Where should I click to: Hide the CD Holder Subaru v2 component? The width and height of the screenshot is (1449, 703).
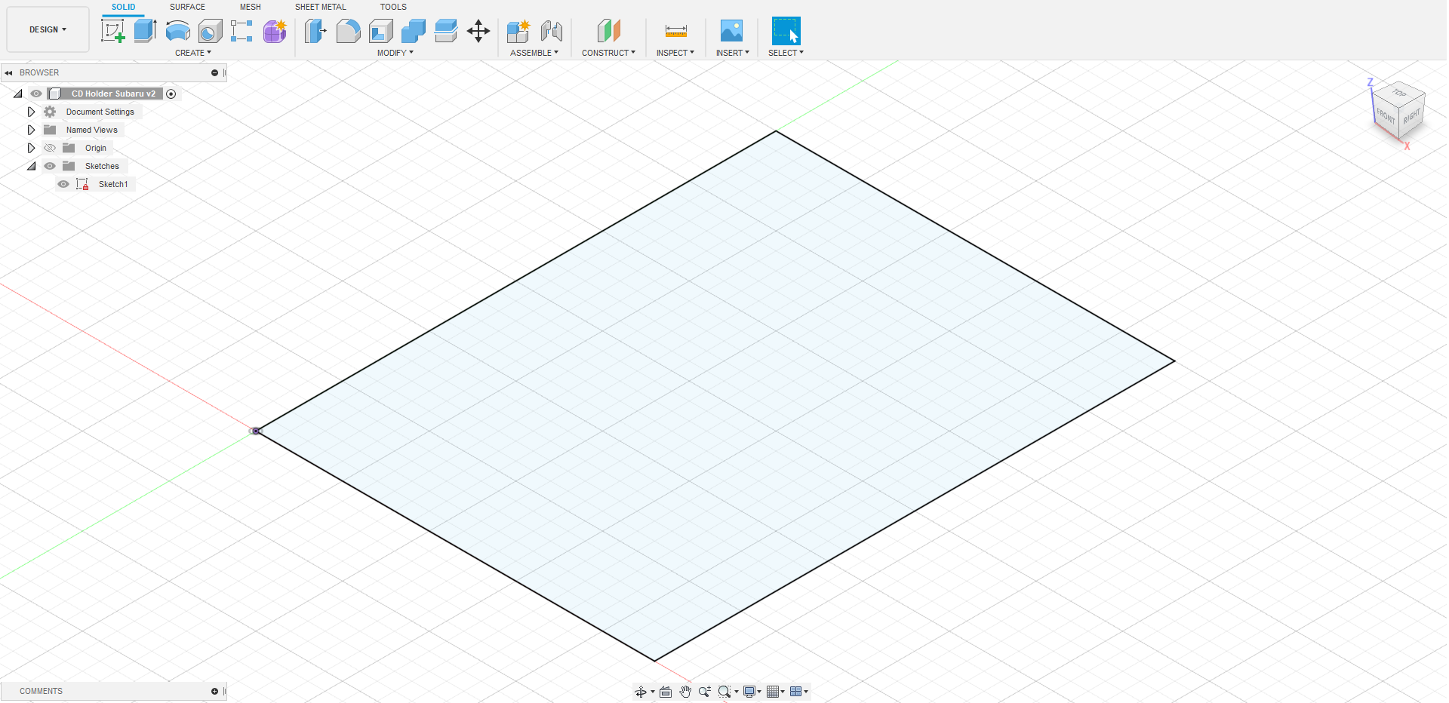tap(36, 94)
